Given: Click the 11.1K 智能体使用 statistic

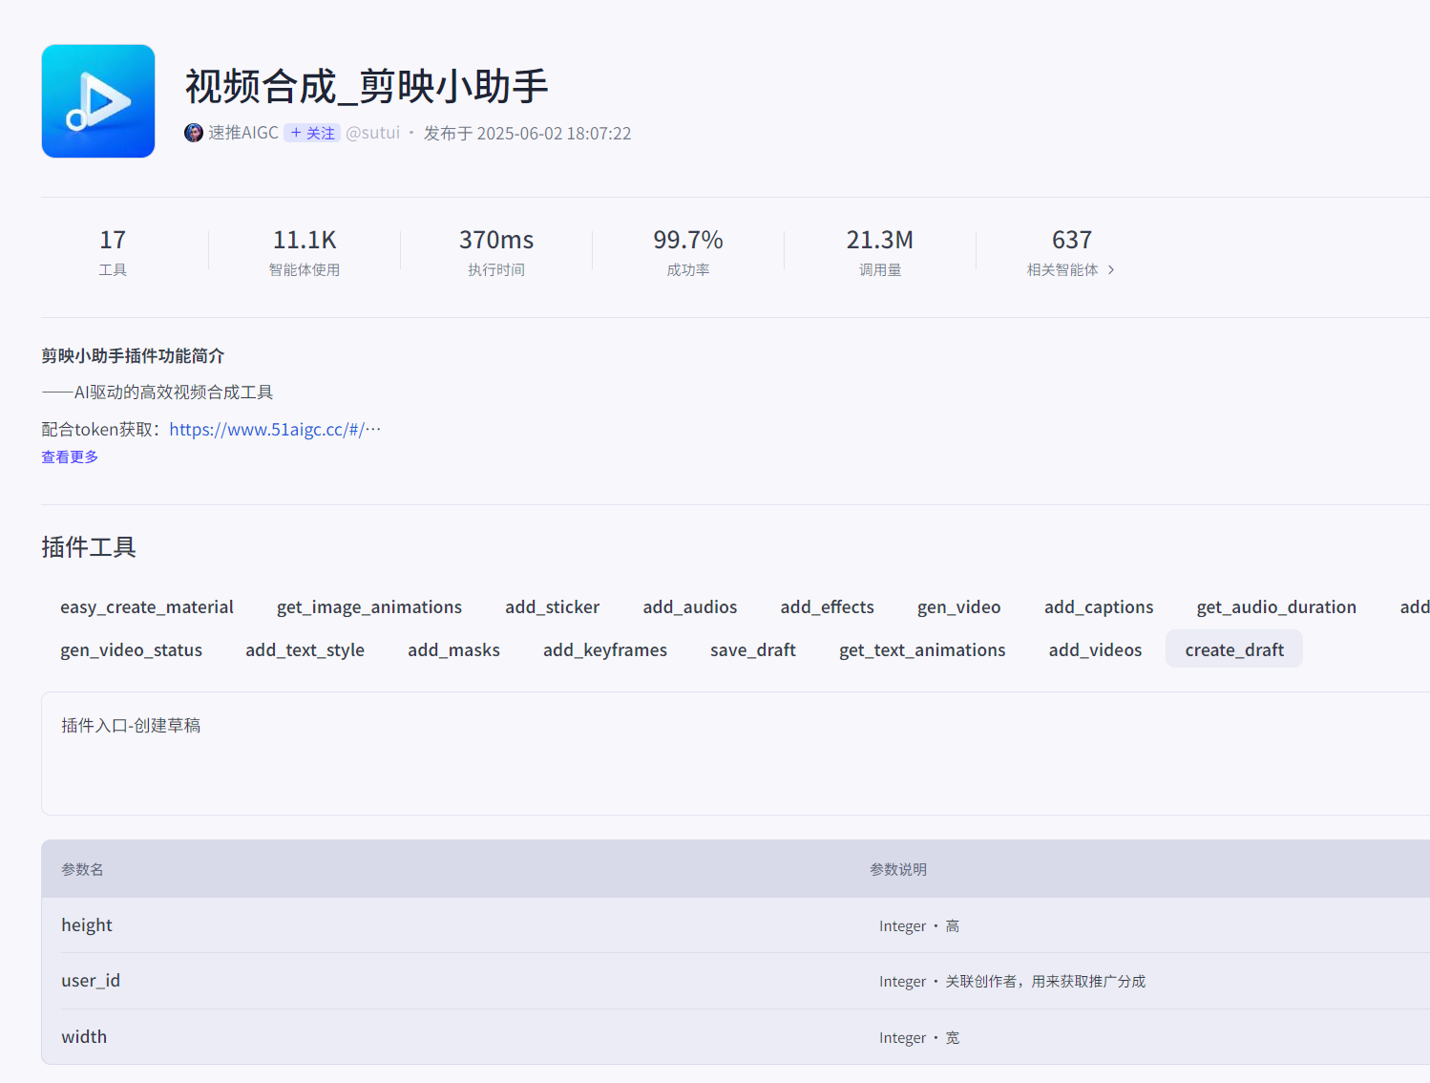Looking at the screenshot, I should (x=305, y=252).
